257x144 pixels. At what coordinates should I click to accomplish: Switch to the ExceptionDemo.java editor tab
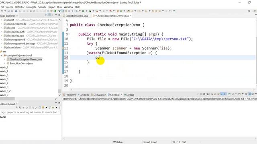[x=77, y=16]
